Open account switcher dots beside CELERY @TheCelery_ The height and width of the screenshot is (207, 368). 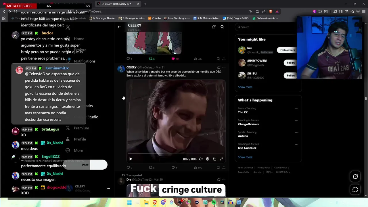[x=108, y=188]
